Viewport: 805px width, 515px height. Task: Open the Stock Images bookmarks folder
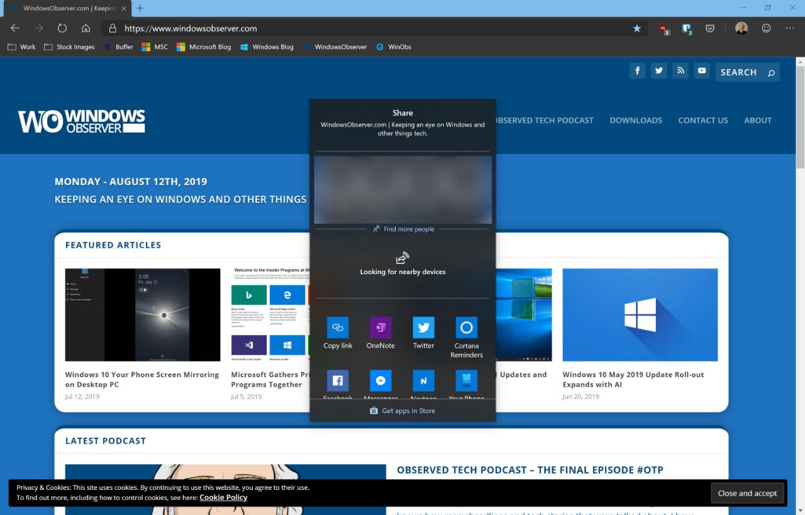click(x=69, y=47)
